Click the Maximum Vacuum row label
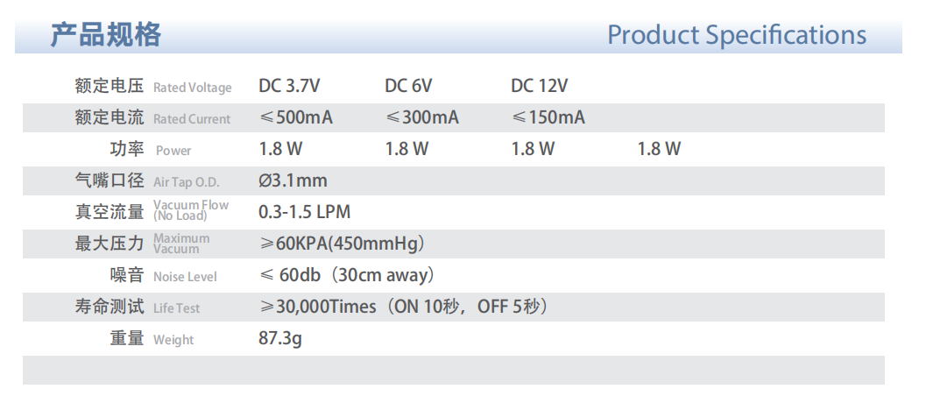This screenshot has width=926, height=403. click(181, 244)
